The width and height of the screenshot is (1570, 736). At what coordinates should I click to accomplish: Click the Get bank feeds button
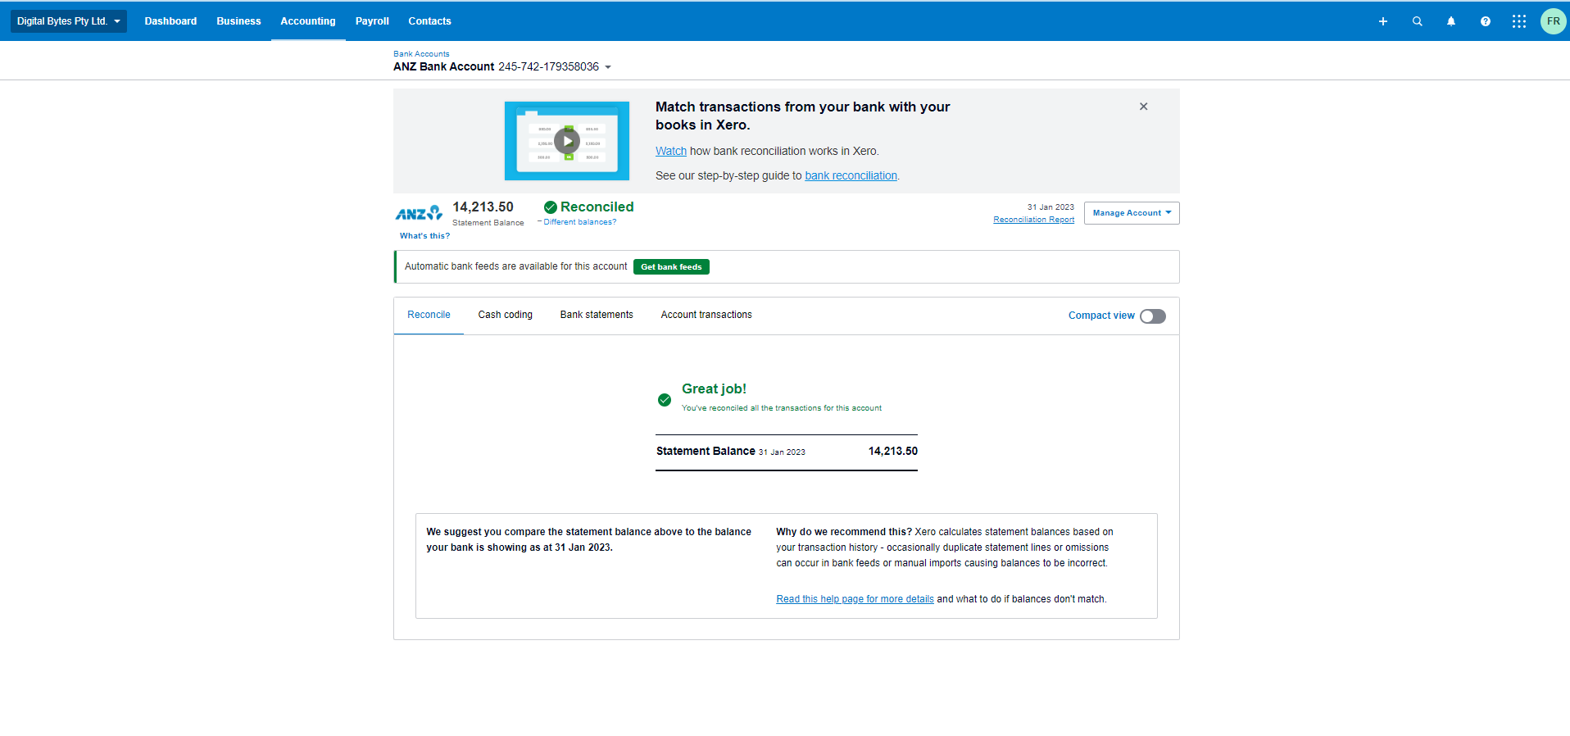[x=671, y=267]
